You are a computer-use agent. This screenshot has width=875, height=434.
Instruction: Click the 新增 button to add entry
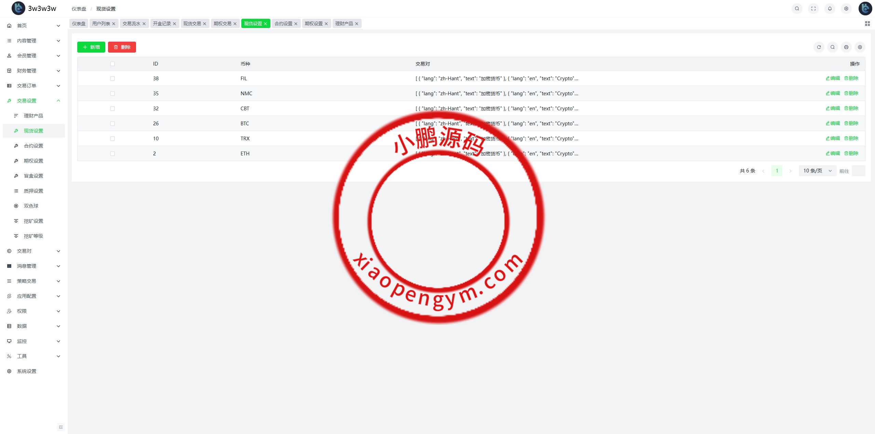click(x=91, y=47)
